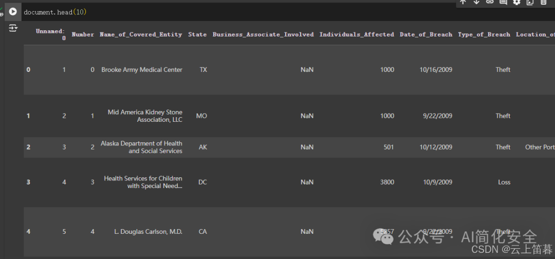Click the State column header

click(x=197, y=34)
